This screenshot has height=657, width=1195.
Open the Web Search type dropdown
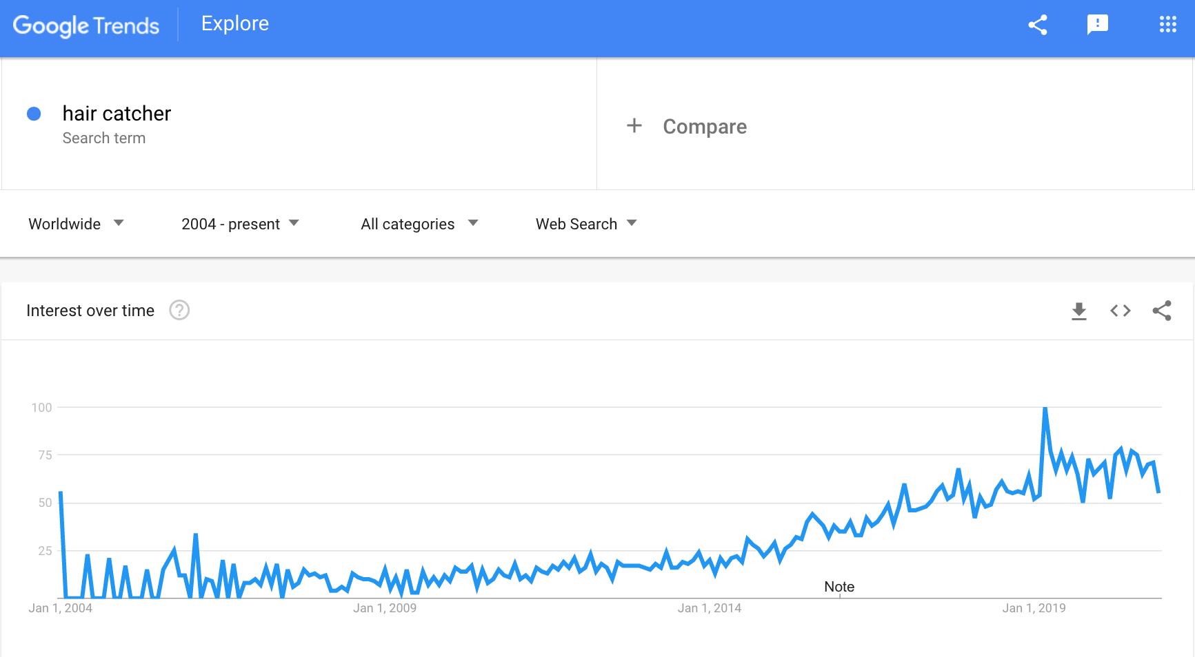pos(586,224)
